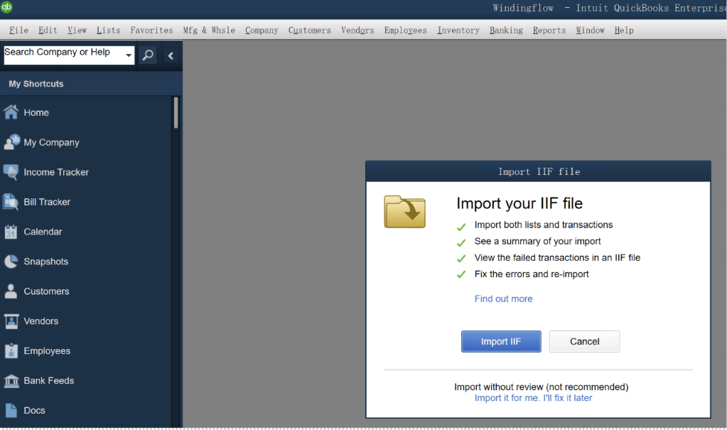The height and width of the screenshot is (430, 727).
Task: Click the Bill Tracker icon
Action: pyautogui.click(x=11, y=202)
